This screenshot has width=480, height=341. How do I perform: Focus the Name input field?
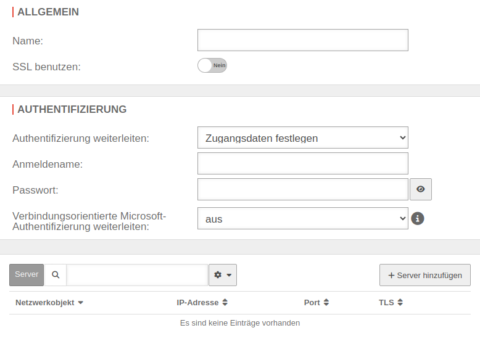coord(302,40)
